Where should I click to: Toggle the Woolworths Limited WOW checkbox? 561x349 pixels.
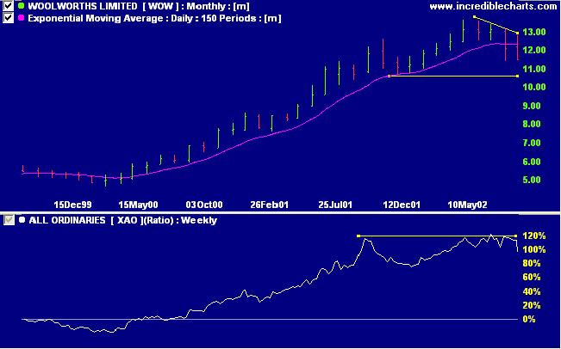[8, 6]
